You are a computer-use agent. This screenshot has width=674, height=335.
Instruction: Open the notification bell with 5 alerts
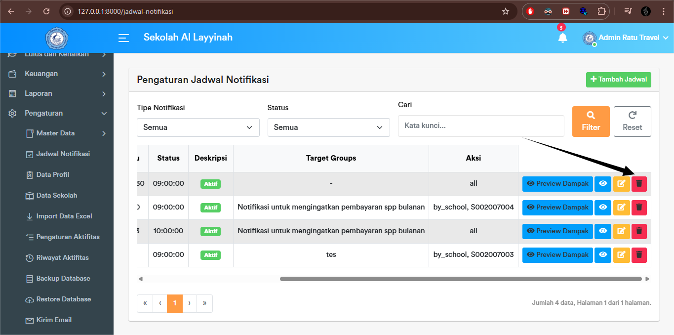click(562, 37)
